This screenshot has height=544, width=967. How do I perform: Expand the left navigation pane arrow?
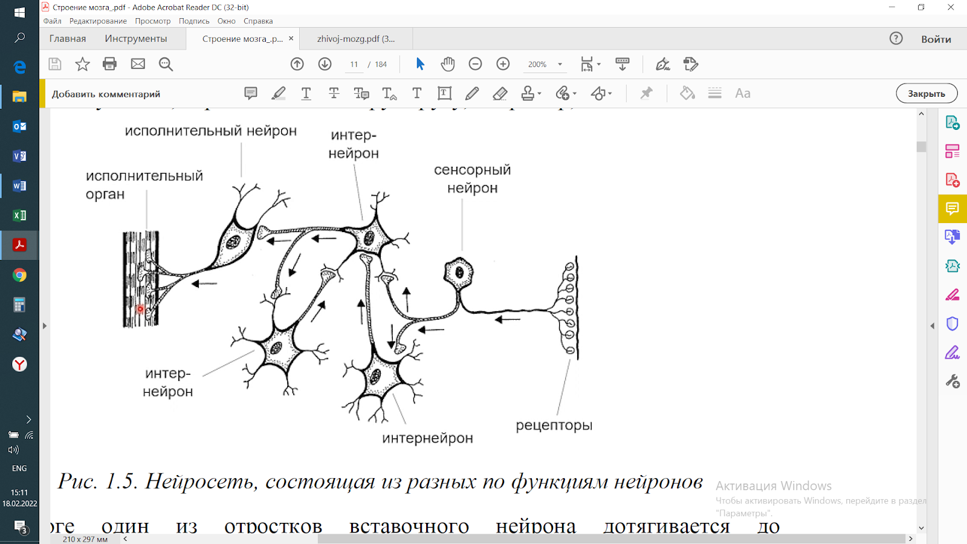pyautogui.click(x=45, y=326)
